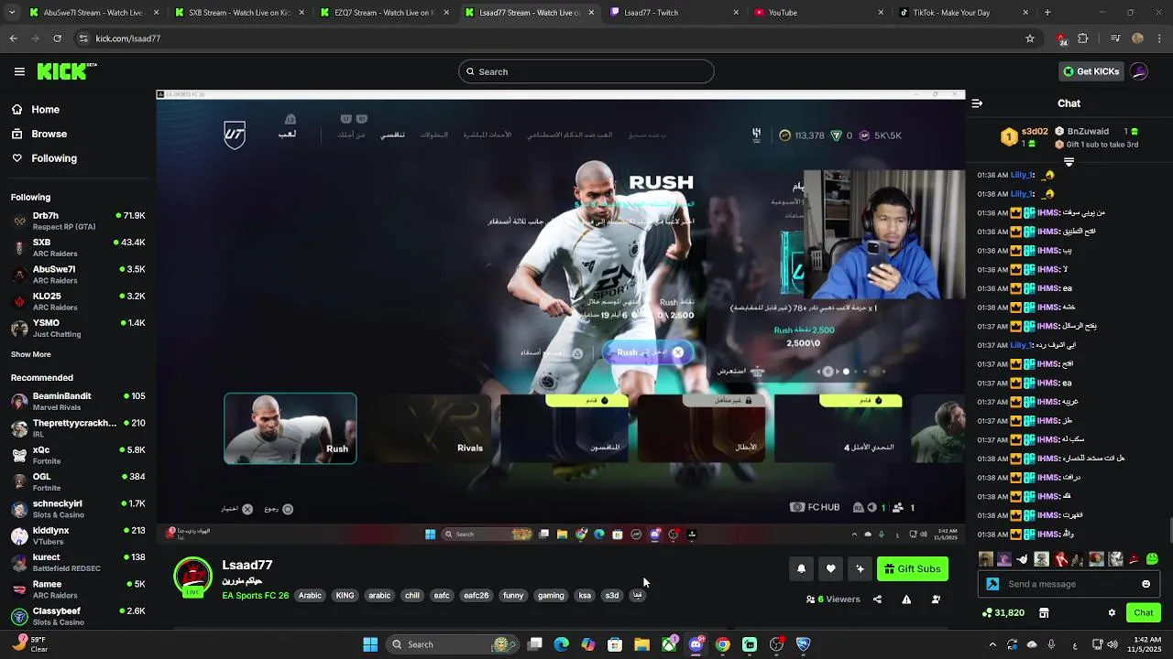This screenshot has width=1173, height=659.
Task: Select the Arabic capitalized tag
Action: (310, 596)
